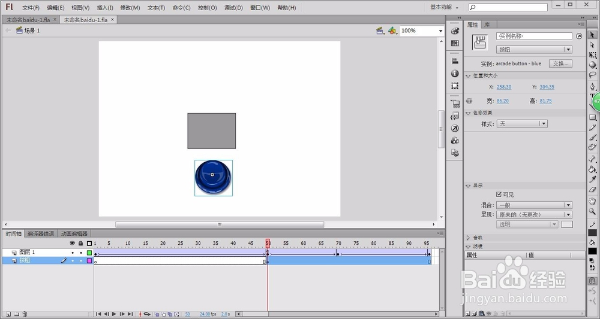
Task: Select the Subselection tool
Action: click(x=592, y=45)
